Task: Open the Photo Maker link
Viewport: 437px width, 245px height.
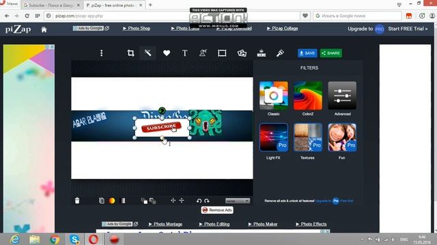Action: point(263,224)
